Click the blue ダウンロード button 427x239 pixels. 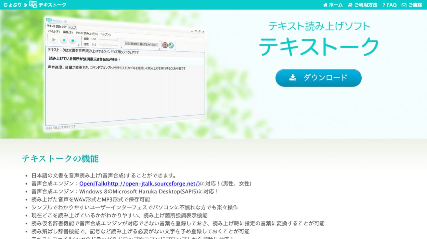point(319,78)
